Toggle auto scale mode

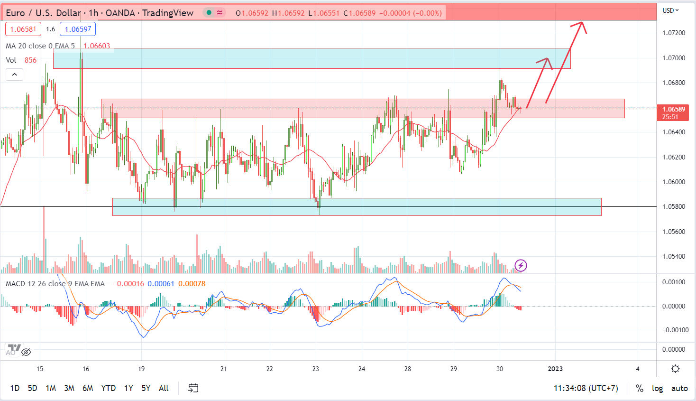pyautogui.click(x=679, y=388)
